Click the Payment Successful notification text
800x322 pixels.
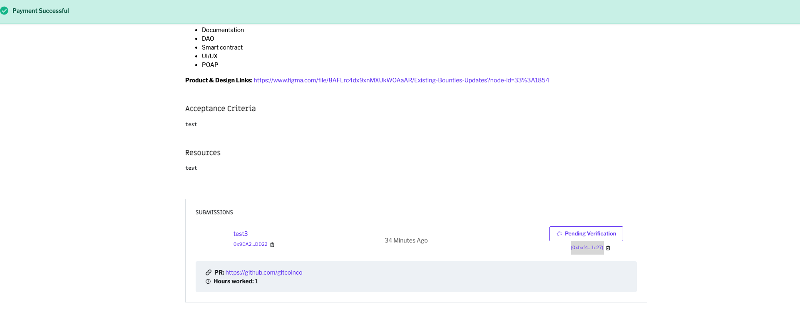(41, 11)
